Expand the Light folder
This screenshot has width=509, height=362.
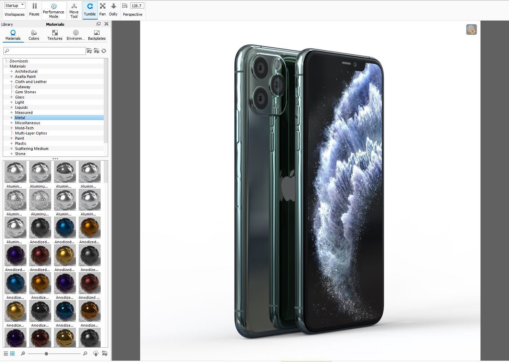click(x=12, y=102)
